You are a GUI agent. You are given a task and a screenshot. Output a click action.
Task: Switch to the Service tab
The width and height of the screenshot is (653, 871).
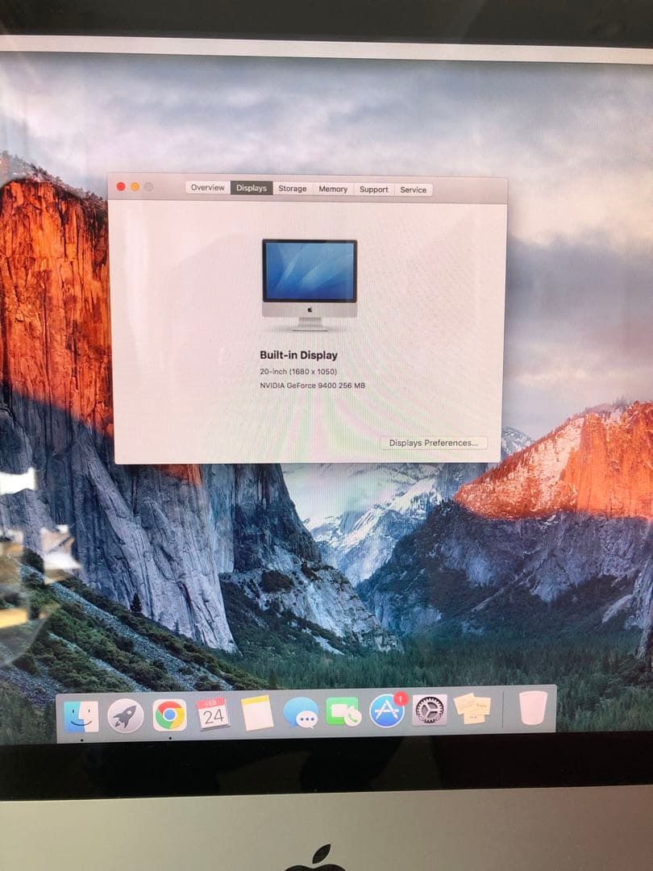pos(414,188)
